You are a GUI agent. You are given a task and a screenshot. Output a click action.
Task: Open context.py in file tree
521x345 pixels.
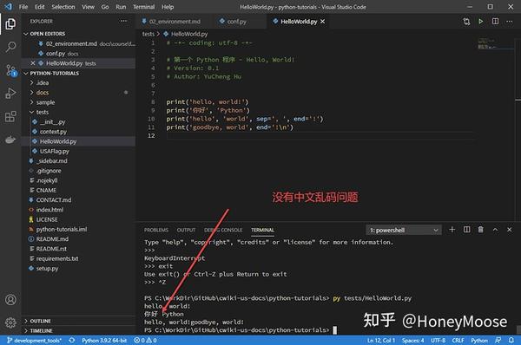coord(53,132)
